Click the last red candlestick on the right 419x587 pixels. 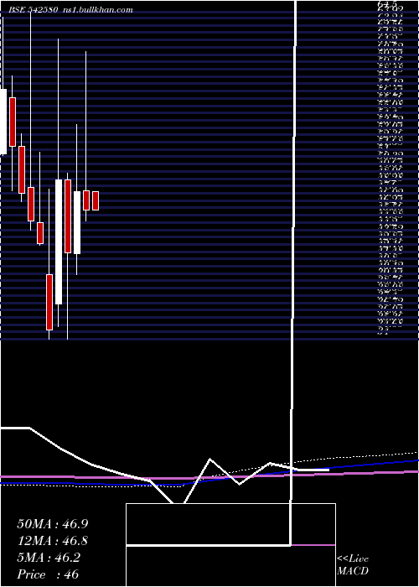pyautogui.click(x=96, y=200)
